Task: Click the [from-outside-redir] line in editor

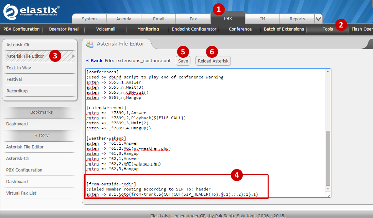Action: pyautogui.click(x=111, y=184)
